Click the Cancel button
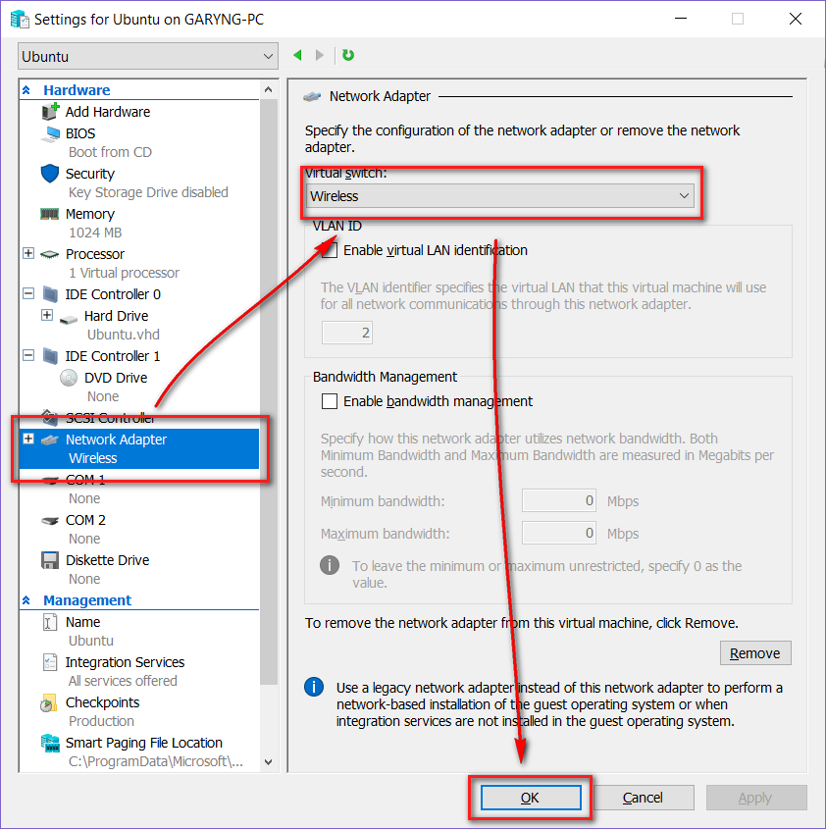This screenshot has height=829, width=826. tap(643, 798)
